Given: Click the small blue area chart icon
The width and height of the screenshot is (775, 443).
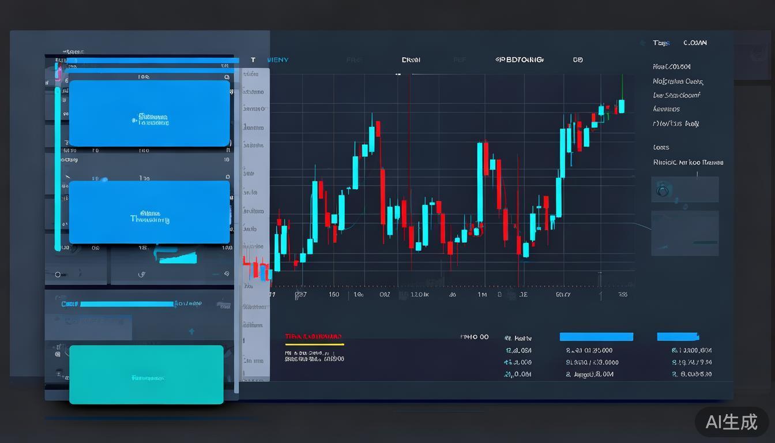Looking at the screenshot, I should (178, 257).
